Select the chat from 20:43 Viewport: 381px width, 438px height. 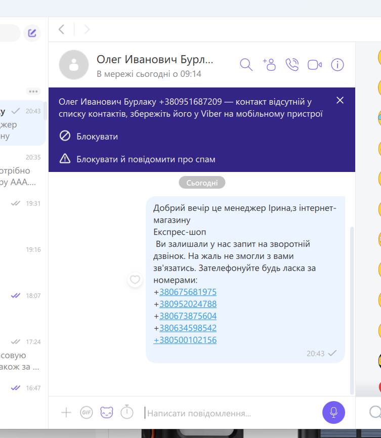click(23, 123)
